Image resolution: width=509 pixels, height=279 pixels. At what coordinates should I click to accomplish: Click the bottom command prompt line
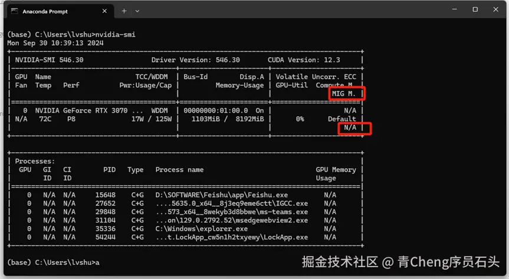pyautogui.click(x=53, y=262)
